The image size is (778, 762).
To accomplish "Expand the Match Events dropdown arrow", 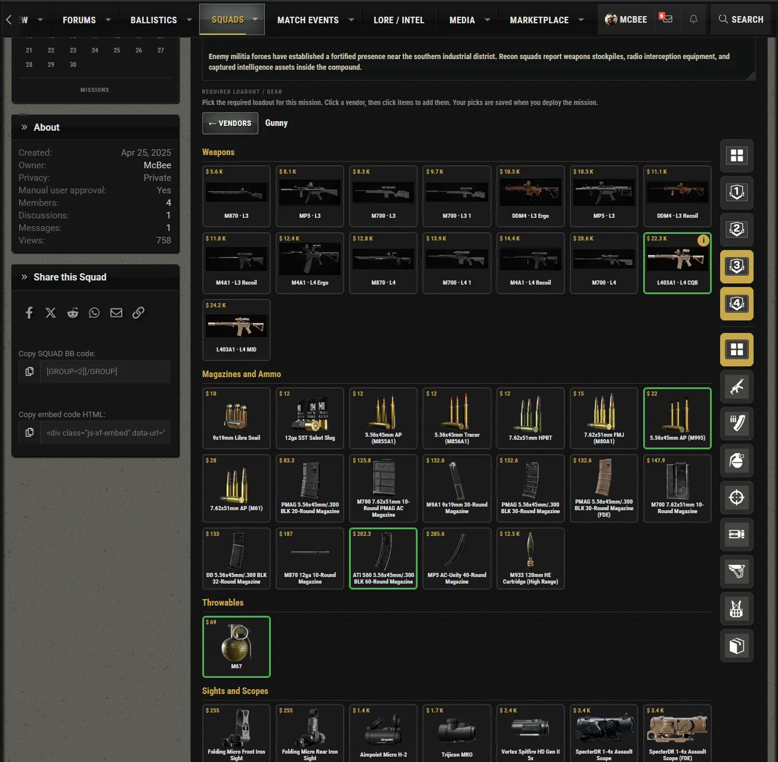I will [351, 20].
